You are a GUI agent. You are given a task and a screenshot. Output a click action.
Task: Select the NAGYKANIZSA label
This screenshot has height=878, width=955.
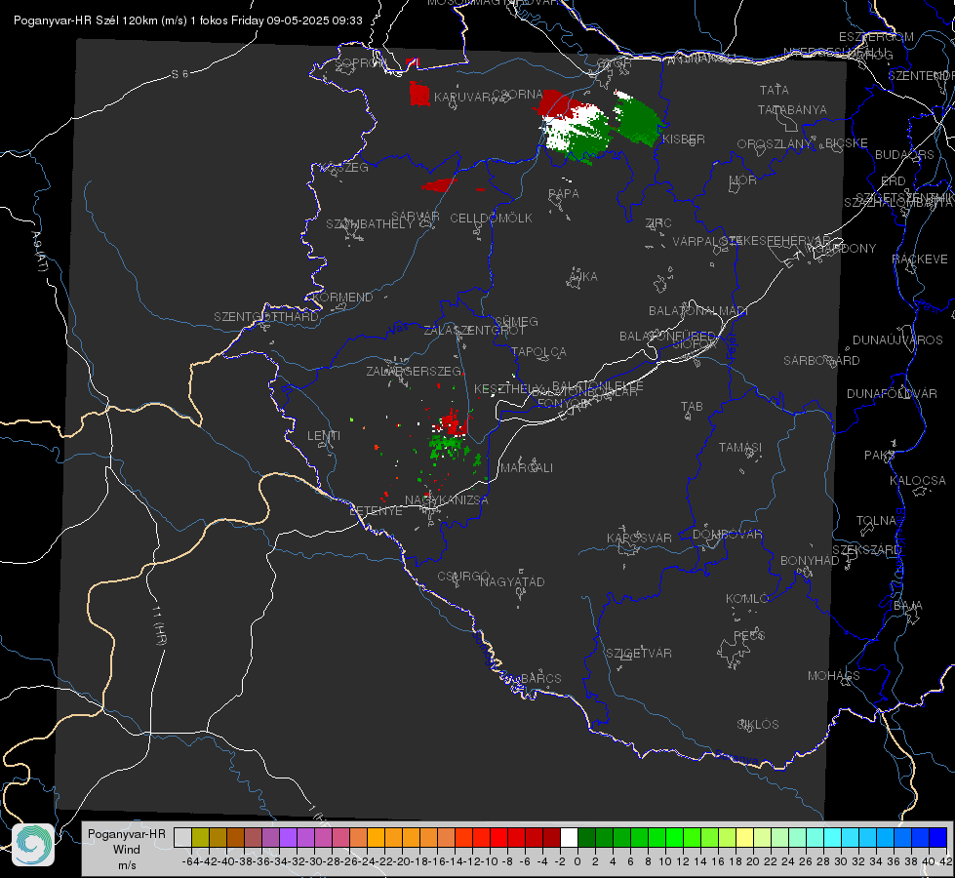pyautogui.click(x=447, y=500)
